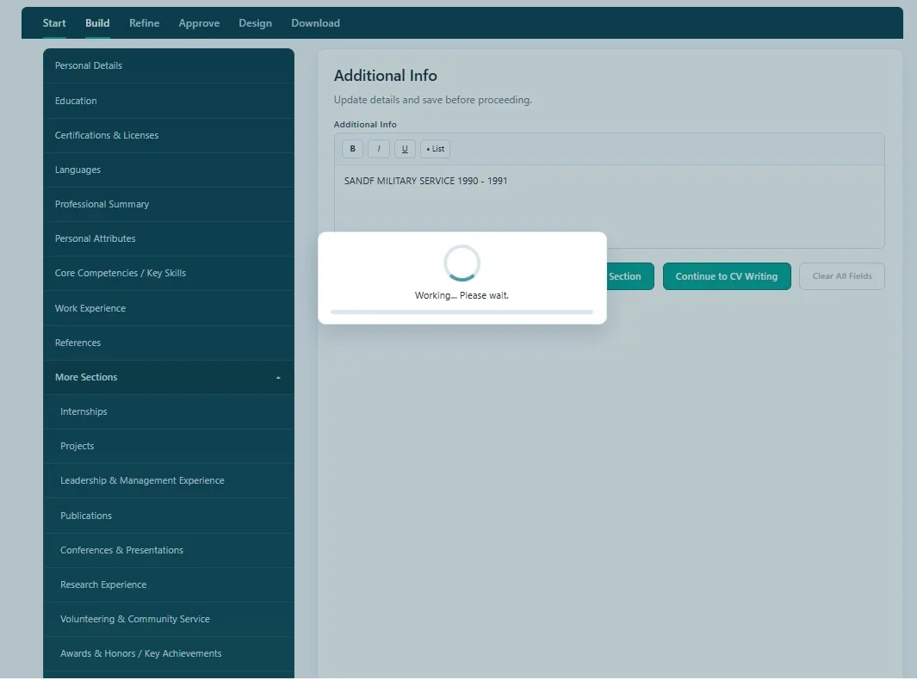
Task: Click the 'Additional Info' page heading
Action: coord(386,76)
